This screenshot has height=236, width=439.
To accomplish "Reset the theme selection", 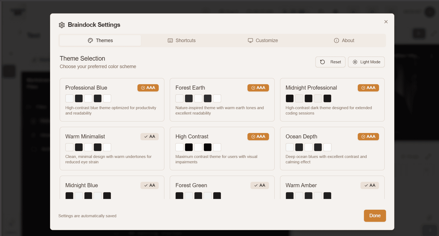I will [x=330, y=62].
